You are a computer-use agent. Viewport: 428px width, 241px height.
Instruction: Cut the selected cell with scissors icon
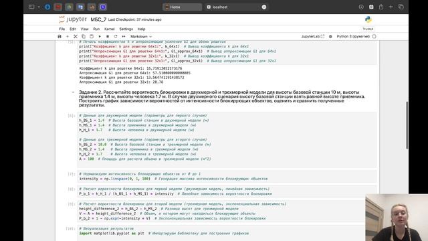(x=76, y=36)
